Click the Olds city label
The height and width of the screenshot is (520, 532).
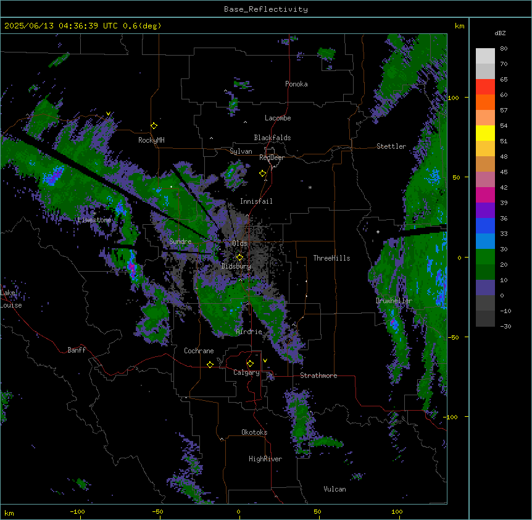(x=239, y=243)
